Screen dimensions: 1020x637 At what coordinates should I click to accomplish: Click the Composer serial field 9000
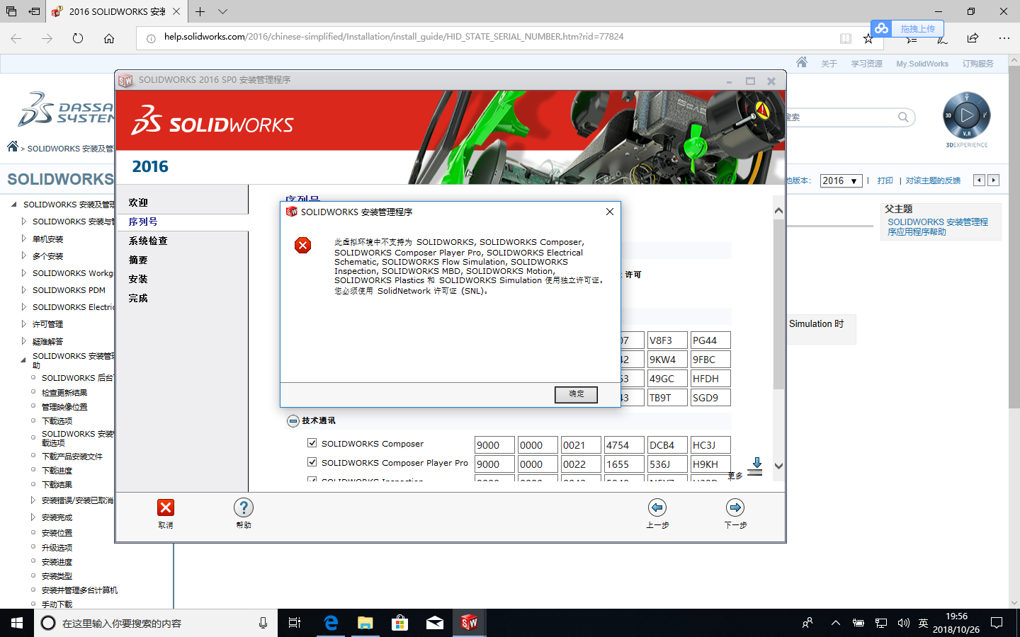click(494, 445)
